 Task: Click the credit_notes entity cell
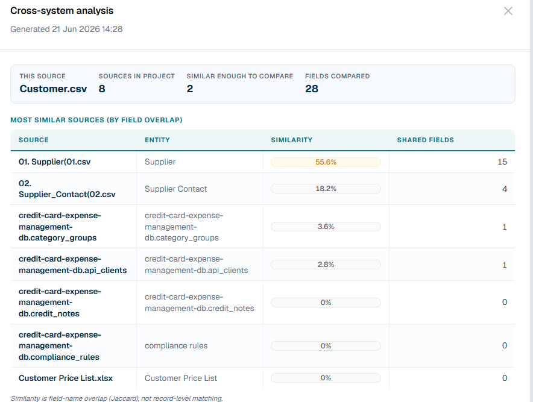(x=199, y=303)
